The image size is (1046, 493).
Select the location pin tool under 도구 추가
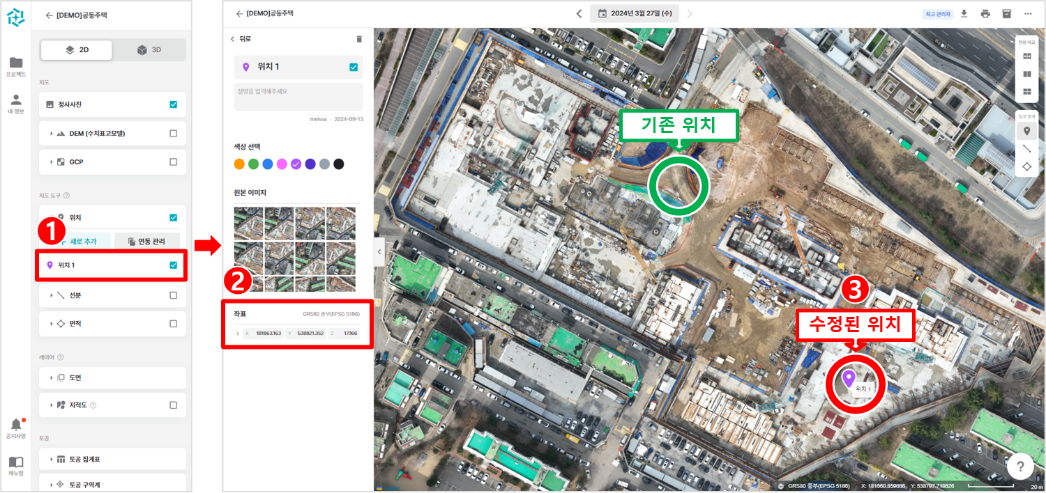click(1028, 131)
